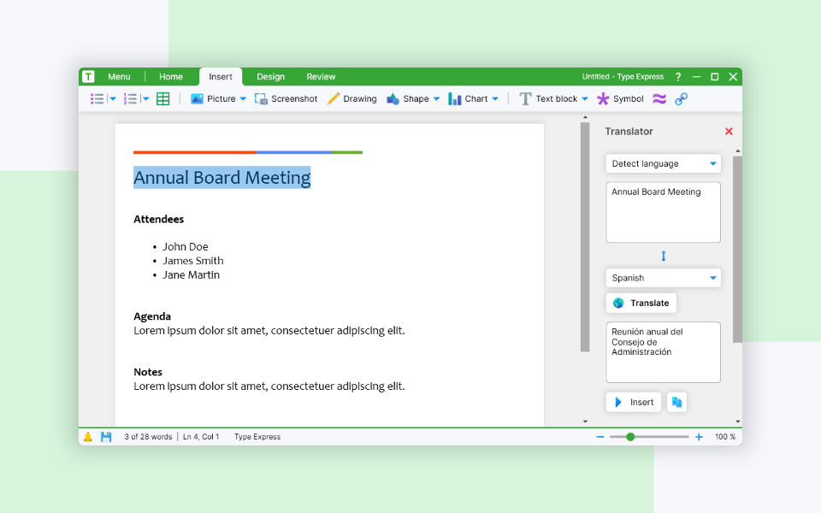This screenshot has height=513, width=821.
Task: Click the 'Notes' heading
Action: point(148,372)
